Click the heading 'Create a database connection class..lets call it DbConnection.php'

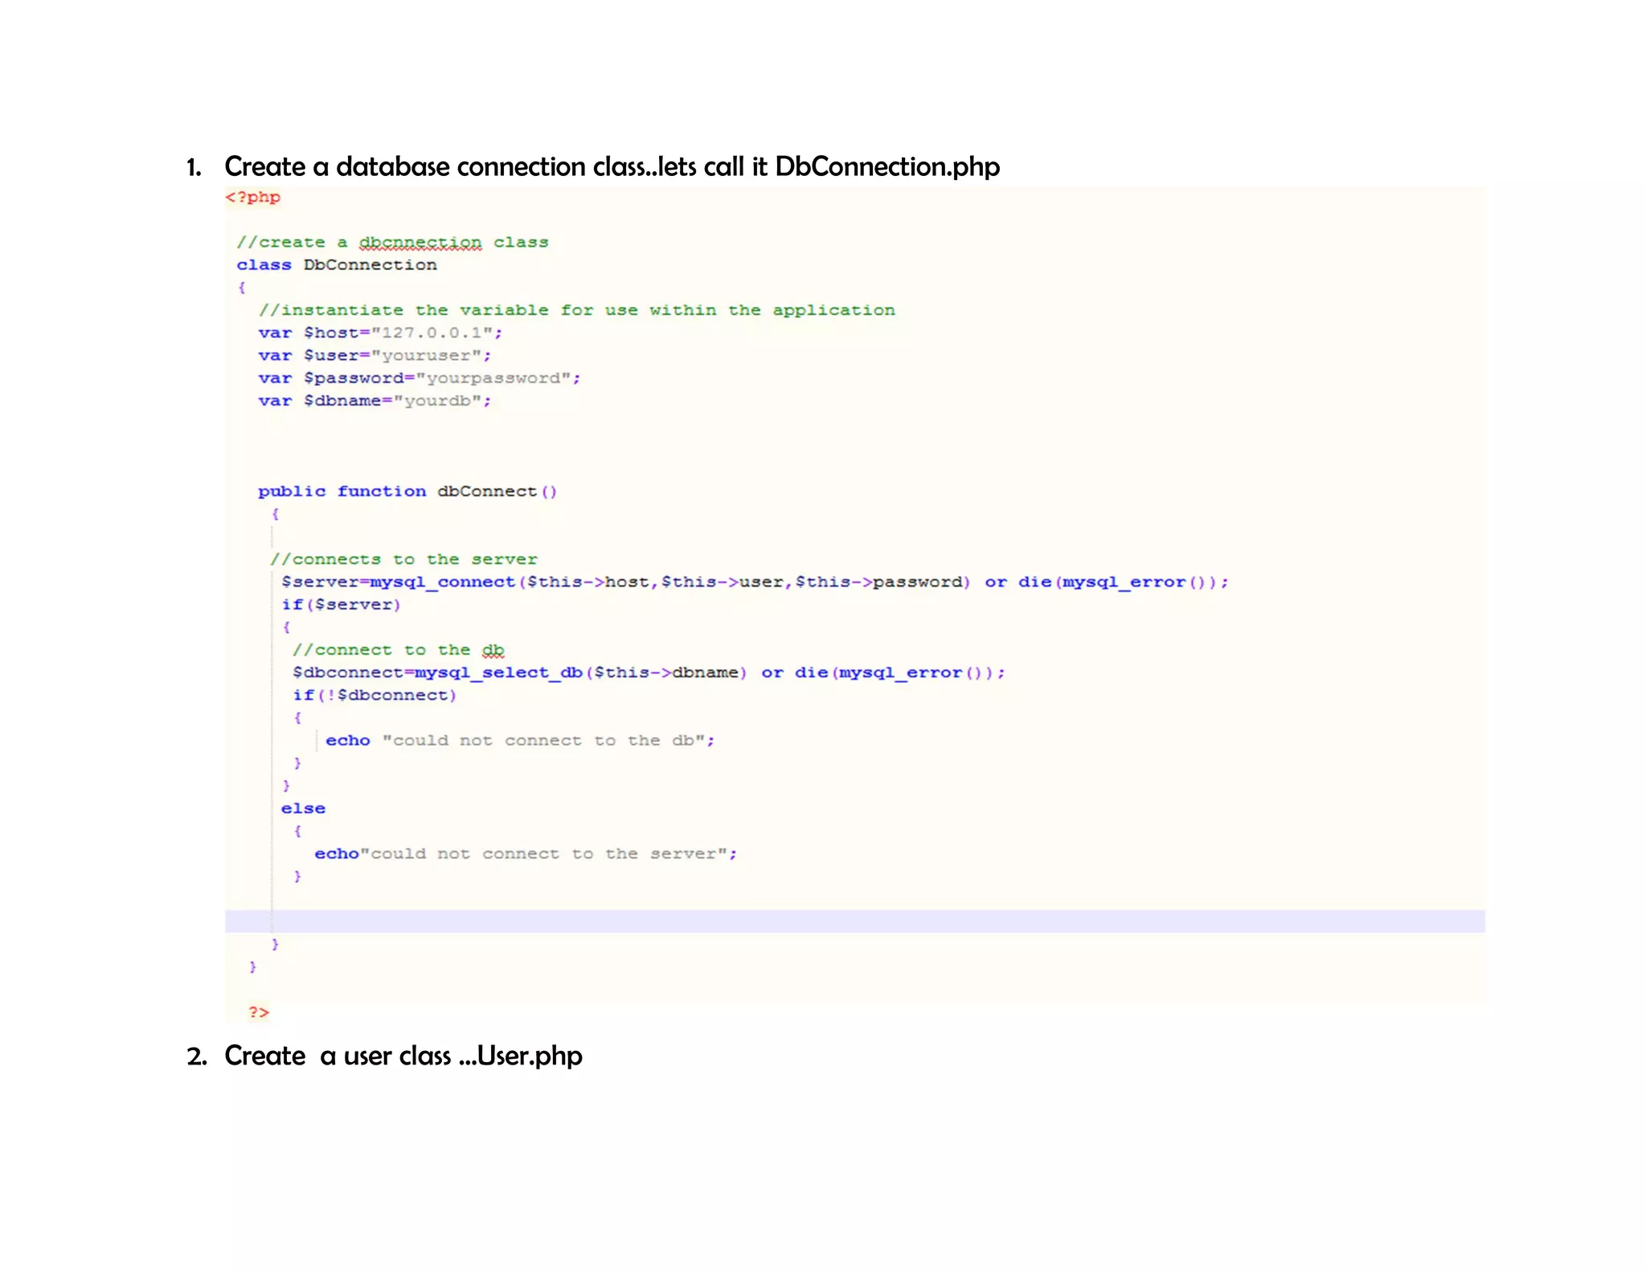612,166
